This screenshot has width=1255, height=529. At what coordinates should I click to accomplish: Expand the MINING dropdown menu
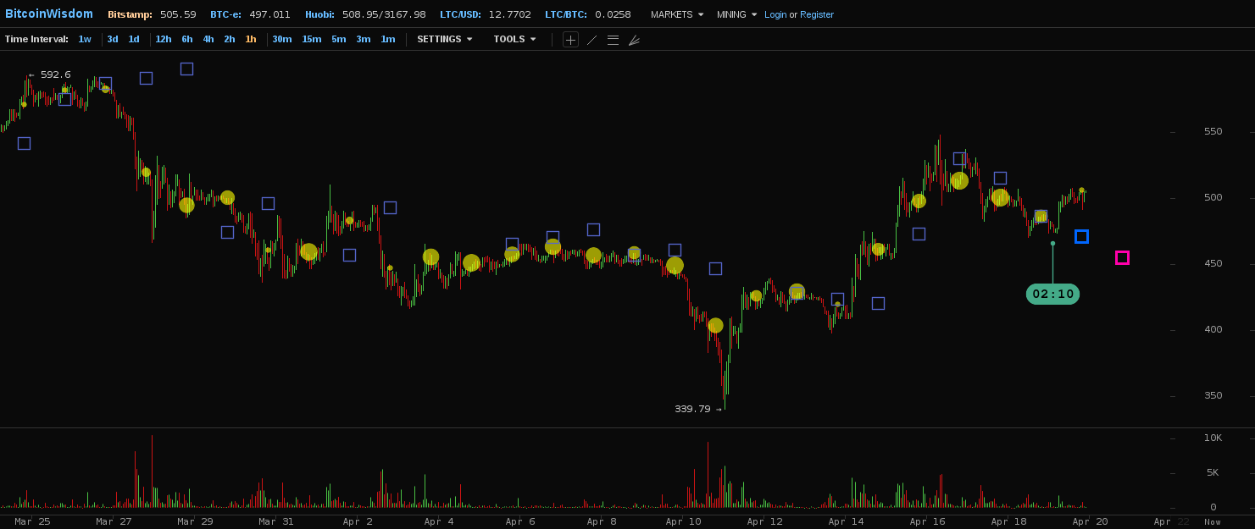click(736, 14)
